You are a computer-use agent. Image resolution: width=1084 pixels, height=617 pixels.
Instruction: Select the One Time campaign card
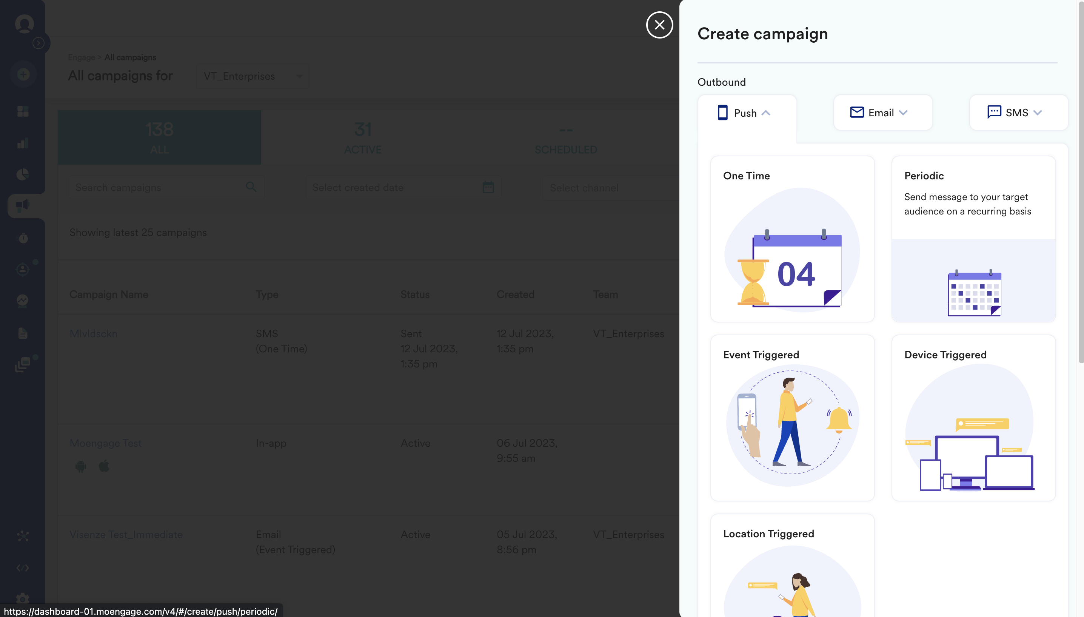792,239
